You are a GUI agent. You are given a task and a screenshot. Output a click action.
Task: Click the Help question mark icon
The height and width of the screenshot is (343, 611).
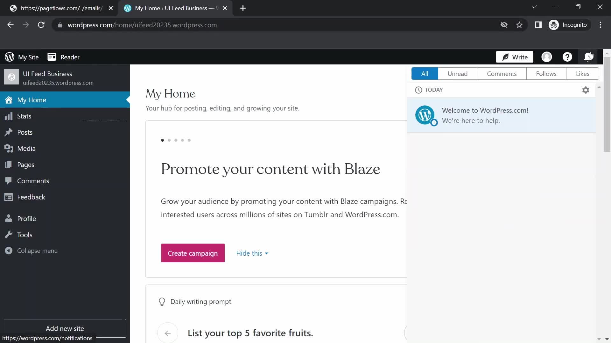(567, 57)
